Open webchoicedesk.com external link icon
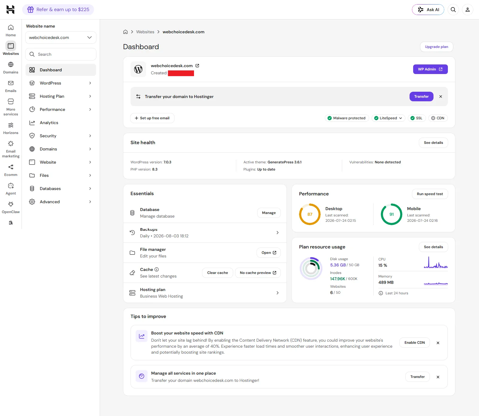 point(197,66)
